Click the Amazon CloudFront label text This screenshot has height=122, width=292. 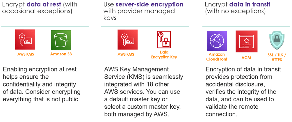pos(217,57)
